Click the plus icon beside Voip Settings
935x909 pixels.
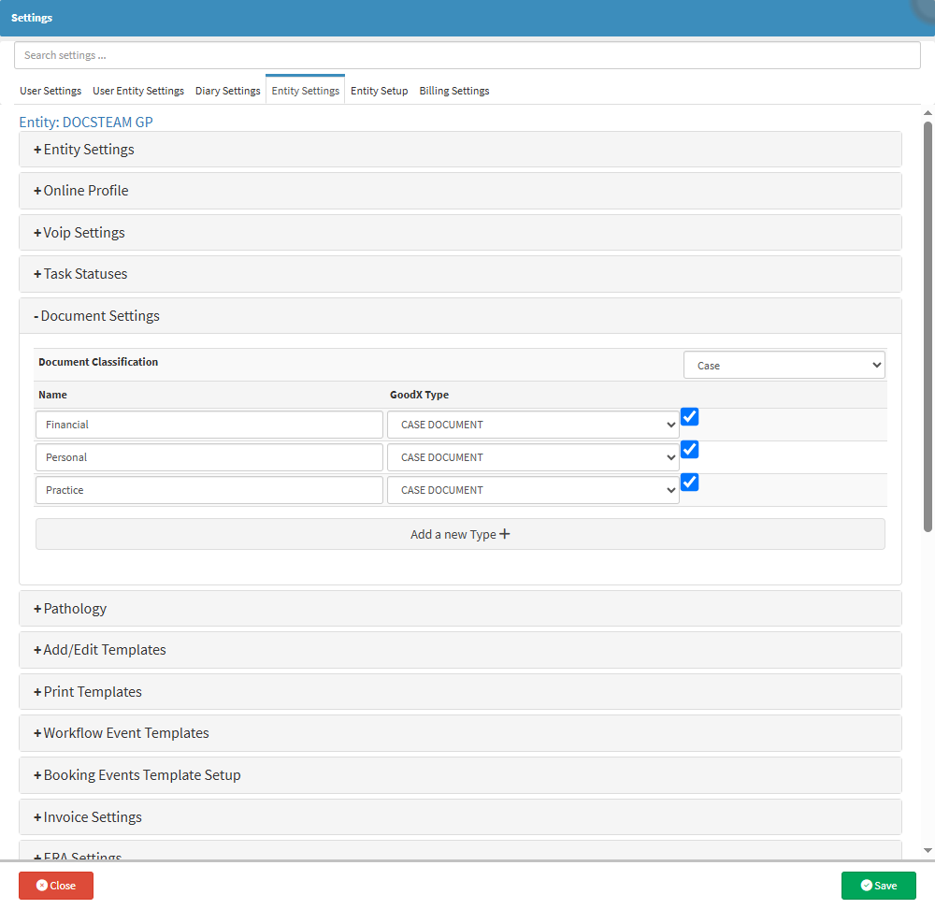pos(37,233)
